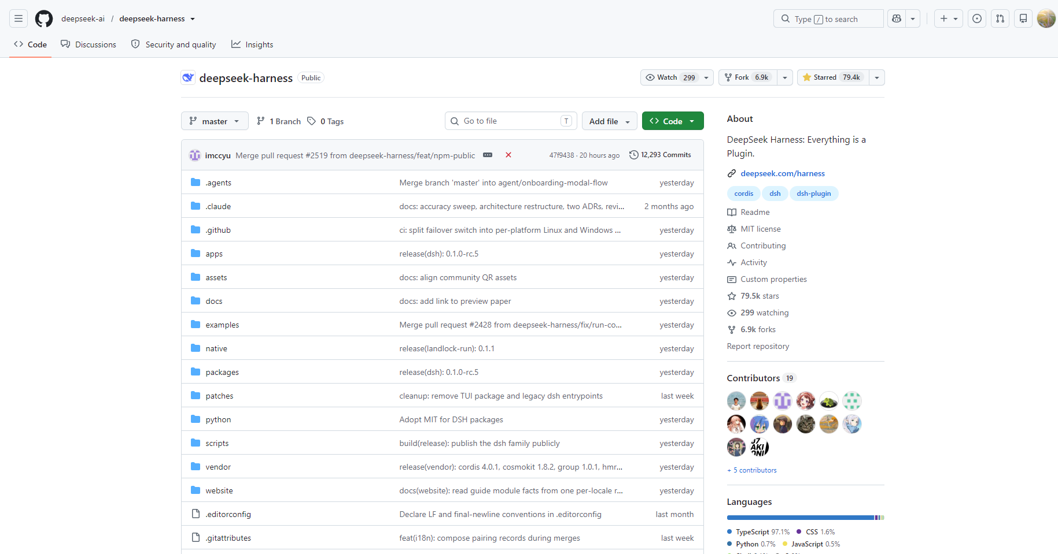1058x554 pixels.
Task: Open the dsh-plugin topic tag
Action: (x=814, y=194)
